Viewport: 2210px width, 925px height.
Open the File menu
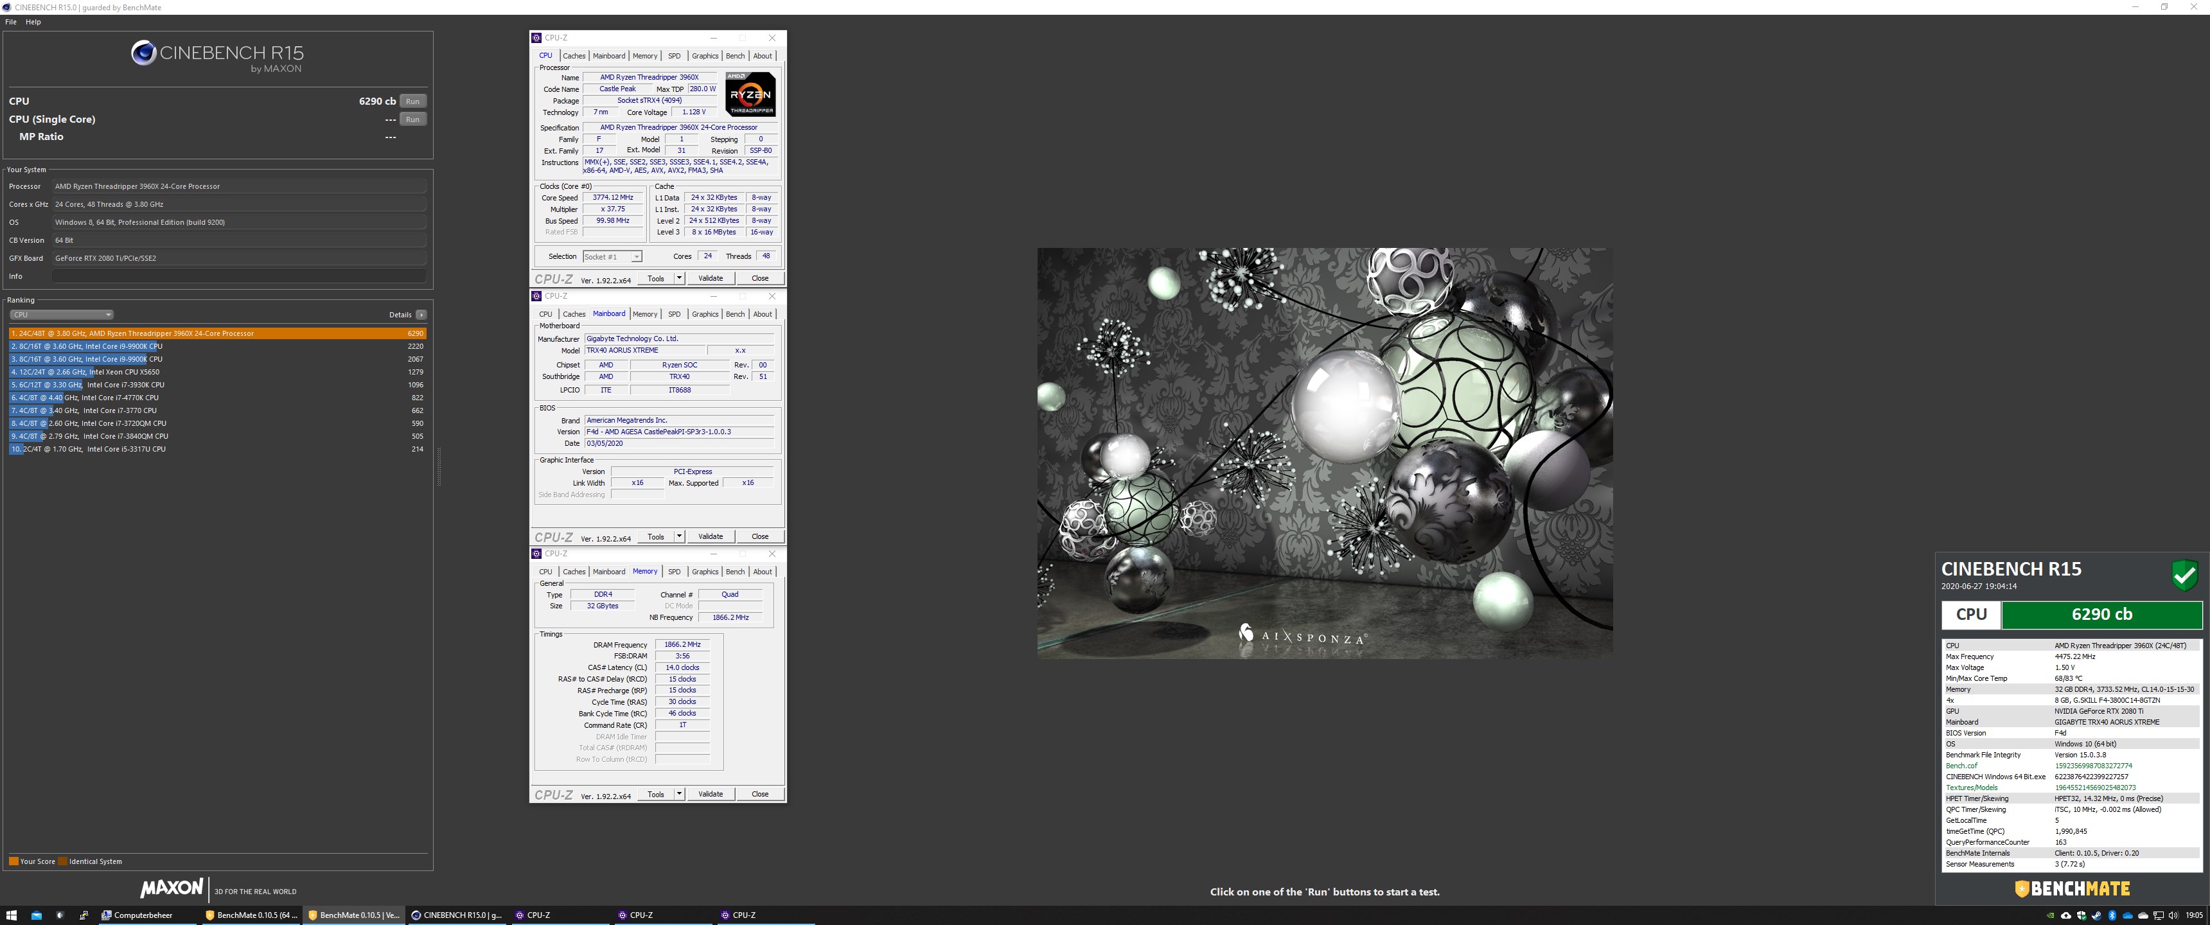click(11, 22)
